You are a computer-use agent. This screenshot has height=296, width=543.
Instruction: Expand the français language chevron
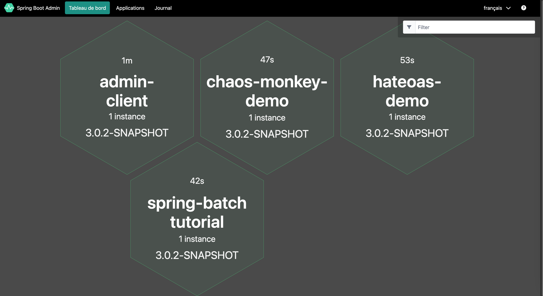click(x=509, y=8)
